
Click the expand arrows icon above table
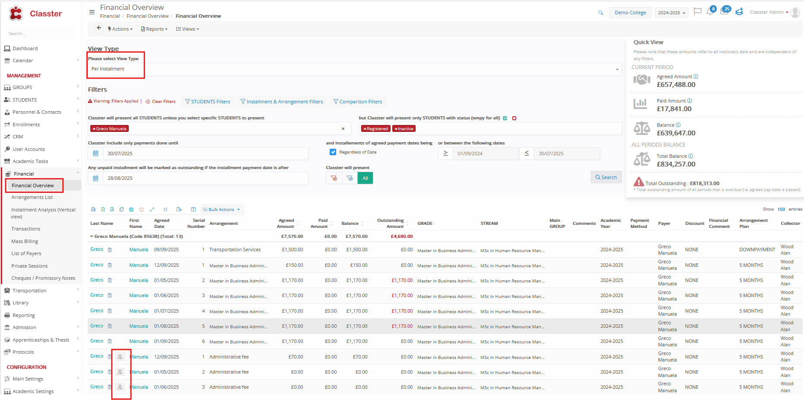152,210
